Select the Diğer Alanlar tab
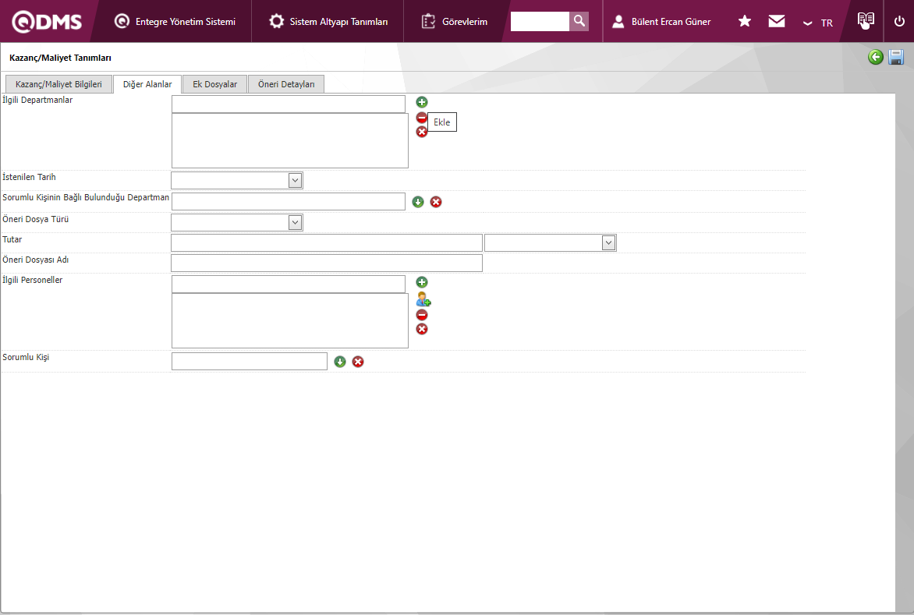914x615 pixels. point(147,84)
